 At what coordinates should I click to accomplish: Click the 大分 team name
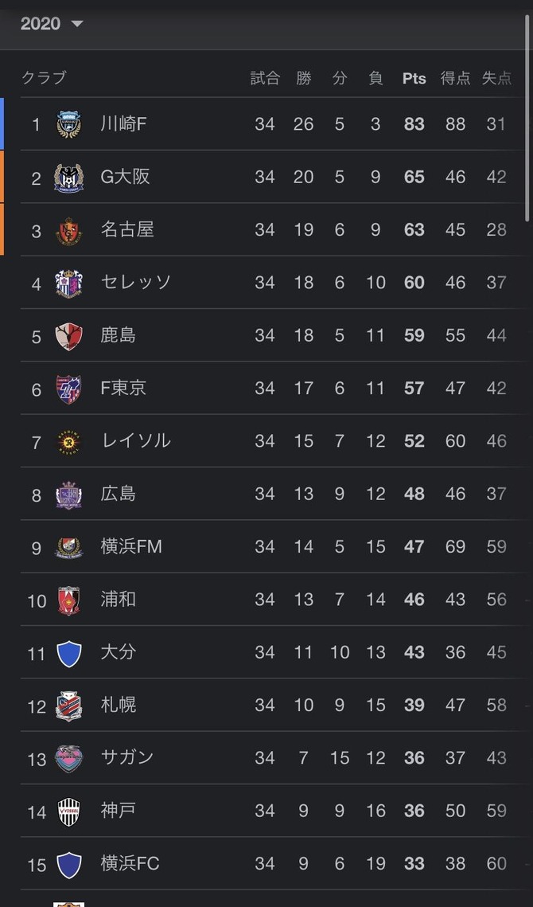(x=119, y=652)
